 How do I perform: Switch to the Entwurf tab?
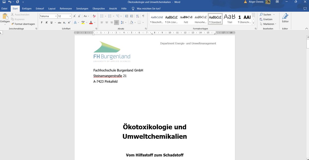[x=40, y=9]
